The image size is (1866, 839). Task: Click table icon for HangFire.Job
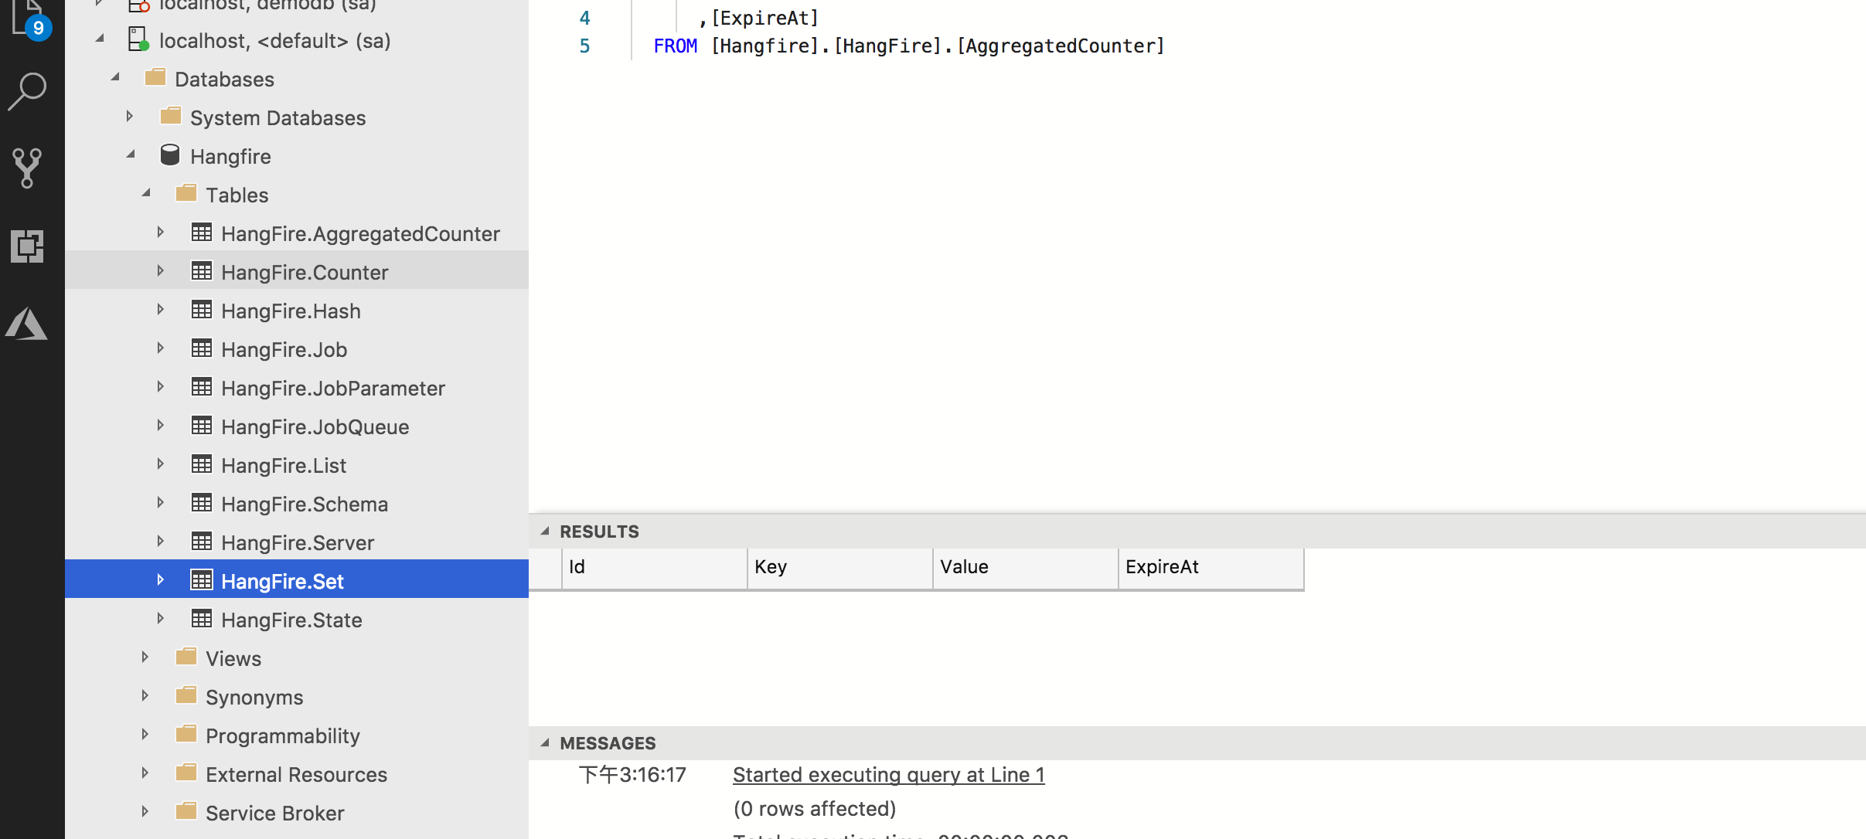coord(202,348)
